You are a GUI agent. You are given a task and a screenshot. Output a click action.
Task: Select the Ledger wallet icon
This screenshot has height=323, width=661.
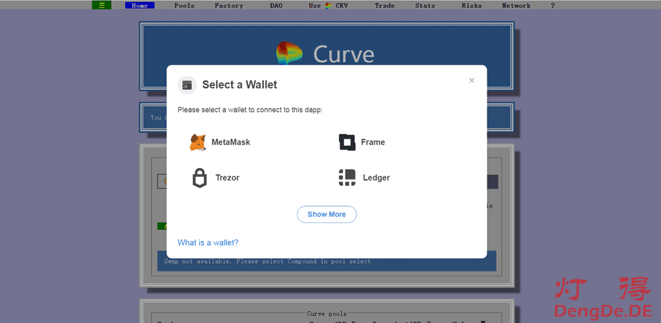pyautogui.click(x=347, y=178)
